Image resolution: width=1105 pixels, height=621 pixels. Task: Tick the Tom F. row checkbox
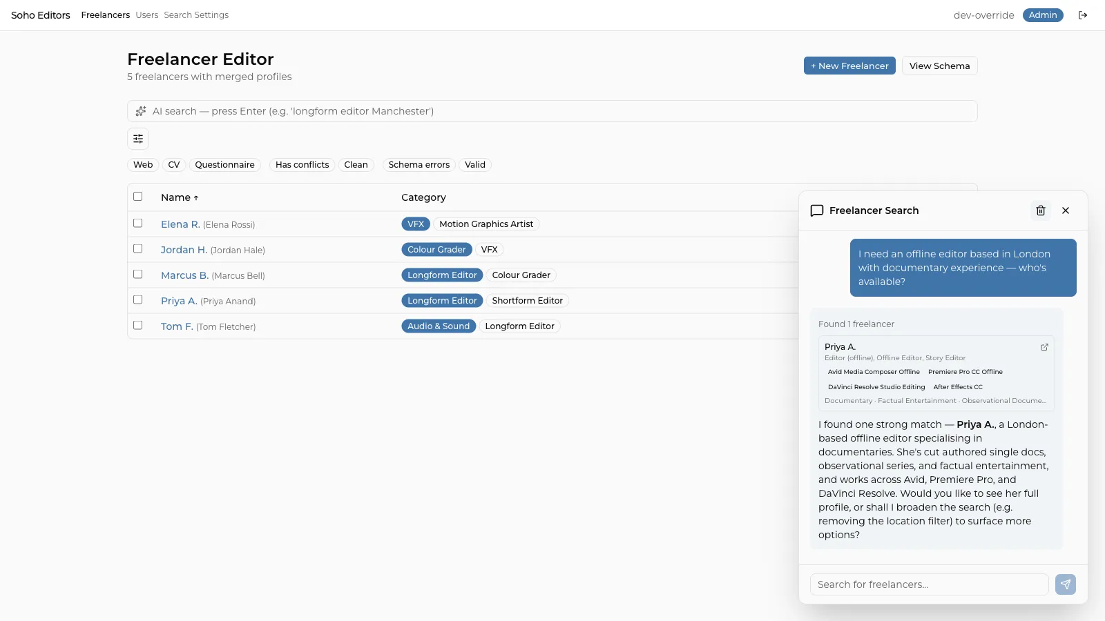tap(138, 326)
